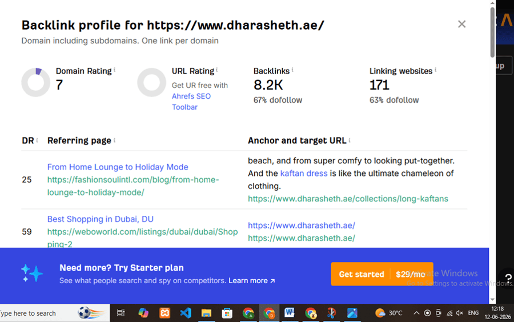Open the active Chrome profile D icon
Image resolution: width=514 pixels, height=322 pixels.
[x=269, y=313]
